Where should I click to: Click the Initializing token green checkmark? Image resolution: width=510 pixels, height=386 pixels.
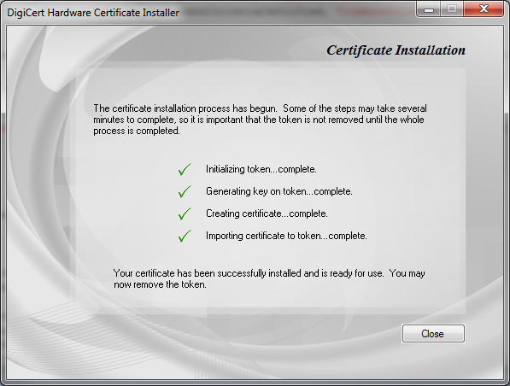185,169
